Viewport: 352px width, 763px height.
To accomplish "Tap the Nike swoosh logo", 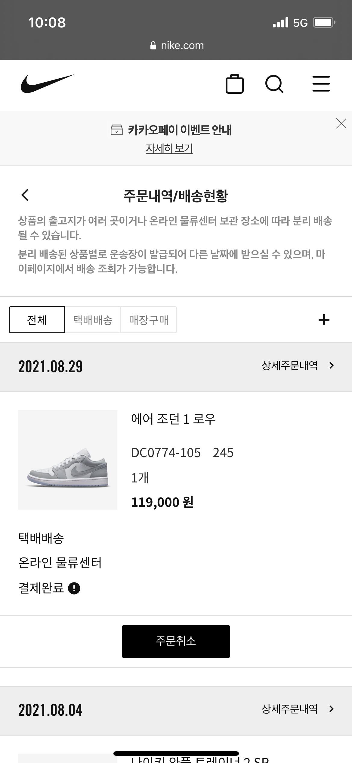I will pos(47,84).
